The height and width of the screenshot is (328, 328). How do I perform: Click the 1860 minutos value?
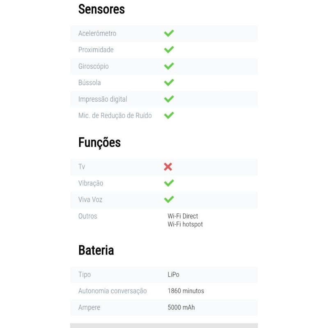(x=186, y=291)
